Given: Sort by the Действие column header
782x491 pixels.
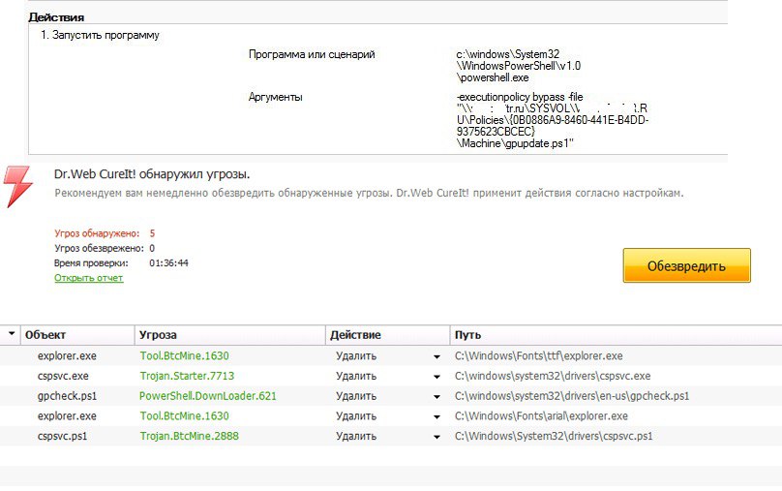Looking at the screenshot, I should coord(355,335).
